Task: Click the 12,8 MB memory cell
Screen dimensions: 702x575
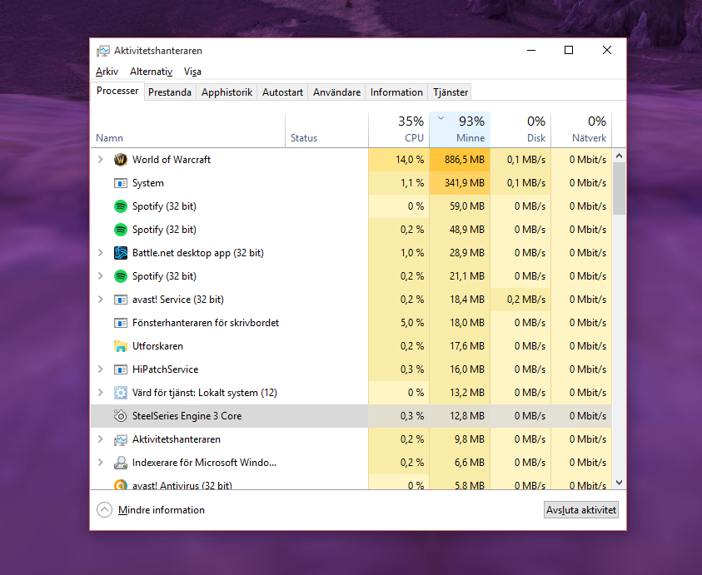Action: (x=460, y=416)
